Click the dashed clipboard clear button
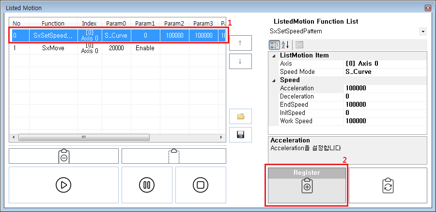The width and height of the screenshot is (436, 212). [173, 156]
